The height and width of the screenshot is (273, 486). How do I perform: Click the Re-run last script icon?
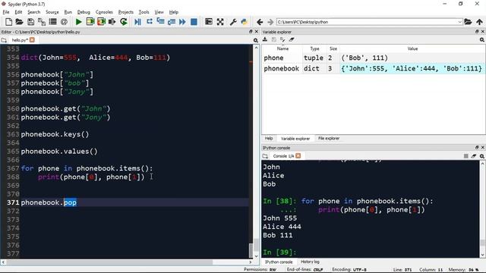[x=123, y=22]
